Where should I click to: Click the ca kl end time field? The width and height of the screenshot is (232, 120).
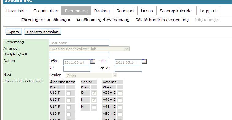click(128, 69)
